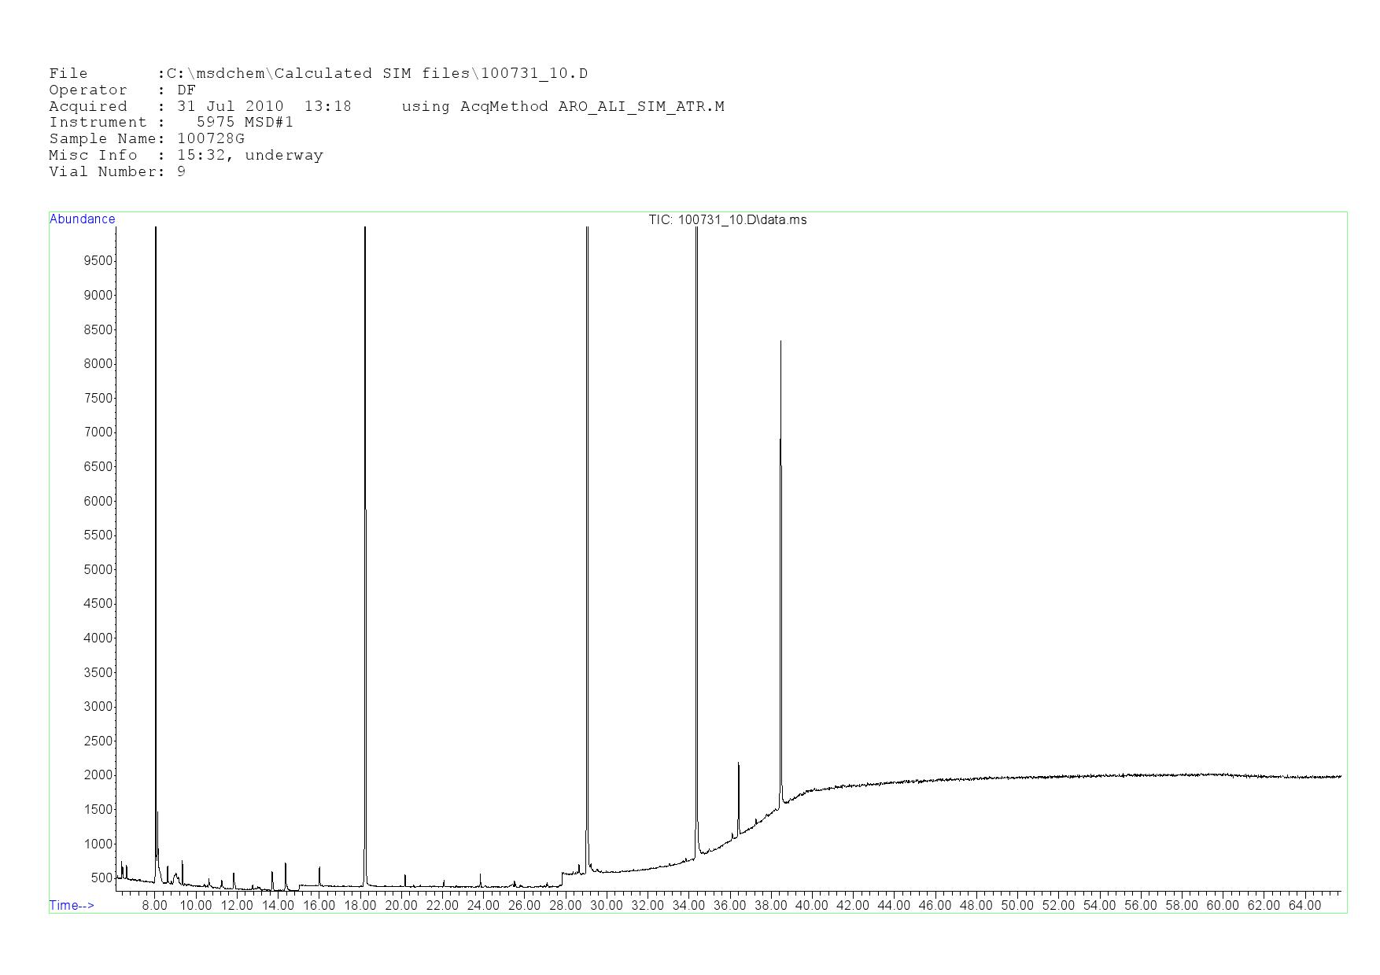The image size is (1380, 975).
Task: Click the acquired date 31 Jul 2010
Action: tap(230, 106)
